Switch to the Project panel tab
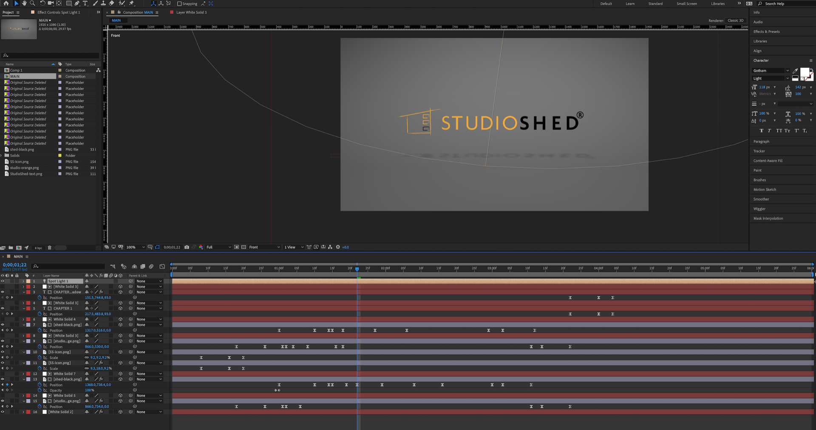Screen dimensions: 816x430 tap(8, 12)
